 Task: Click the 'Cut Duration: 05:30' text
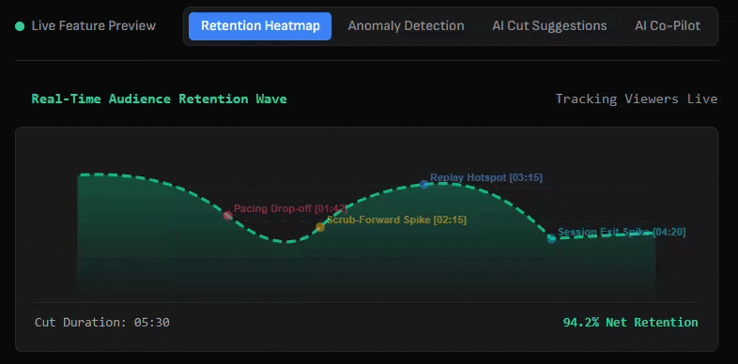coord(102,323)
